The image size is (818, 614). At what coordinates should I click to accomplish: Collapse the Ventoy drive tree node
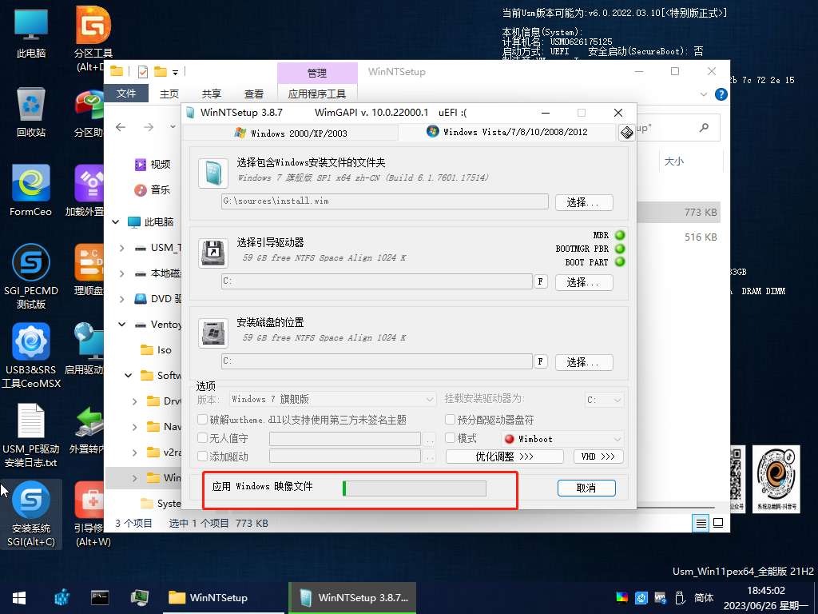122,325
